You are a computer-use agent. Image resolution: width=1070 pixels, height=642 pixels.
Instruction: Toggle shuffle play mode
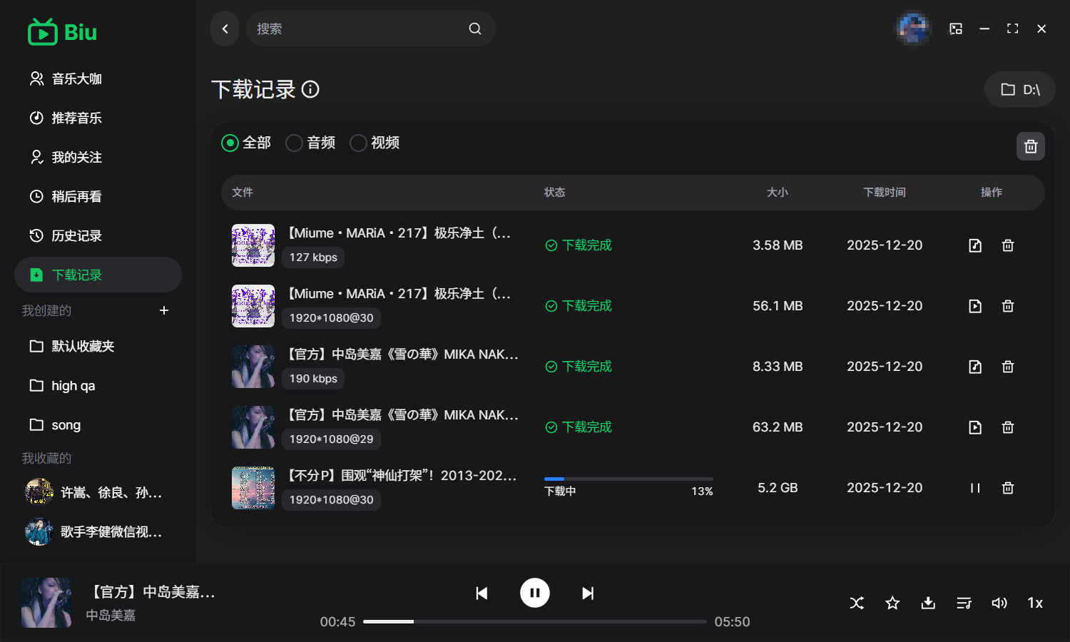click(x=857, y=603)
